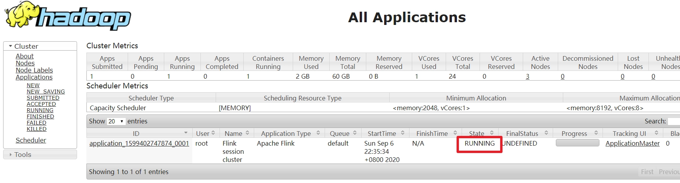Open the ApplicationMaster tracking link

point(633,143)
